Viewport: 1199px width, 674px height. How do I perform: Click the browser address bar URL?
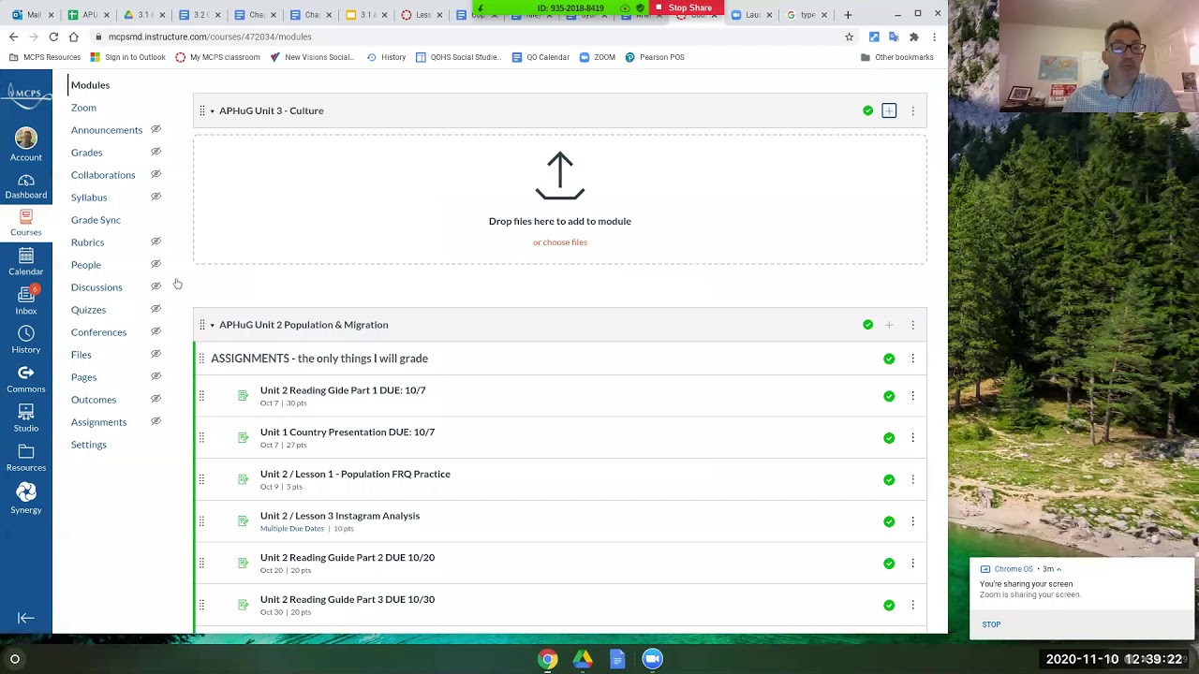210,37
